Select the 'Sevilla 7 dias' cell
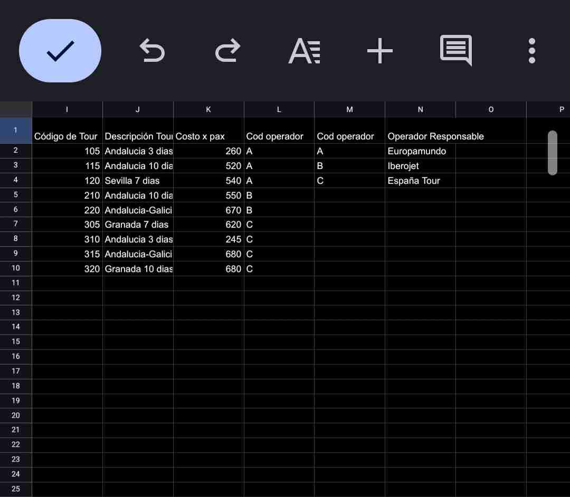This screenshot has height=497, width=570. pyautogui.click(x=138, y=181)
